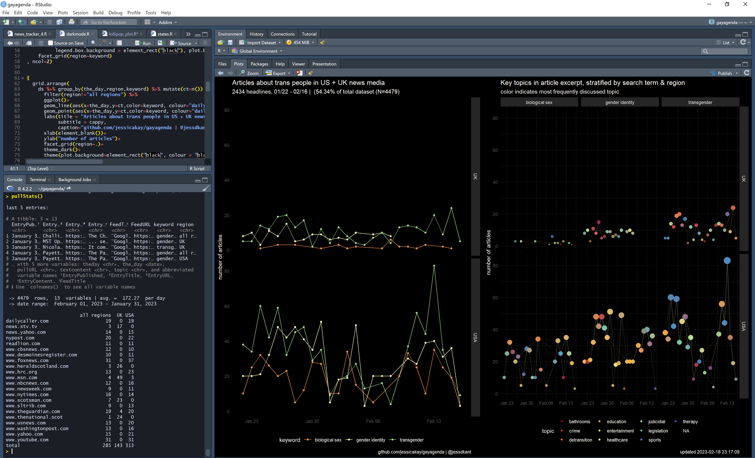Click the Publish button

pyautogui.click(x=721, y=73)
